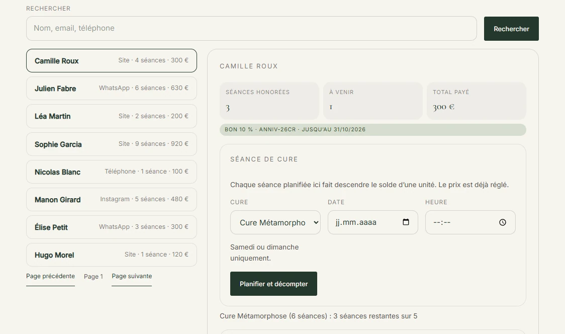565x334 pixels.
Task: Go to Page précédente
Action: [x=50, y=276]
